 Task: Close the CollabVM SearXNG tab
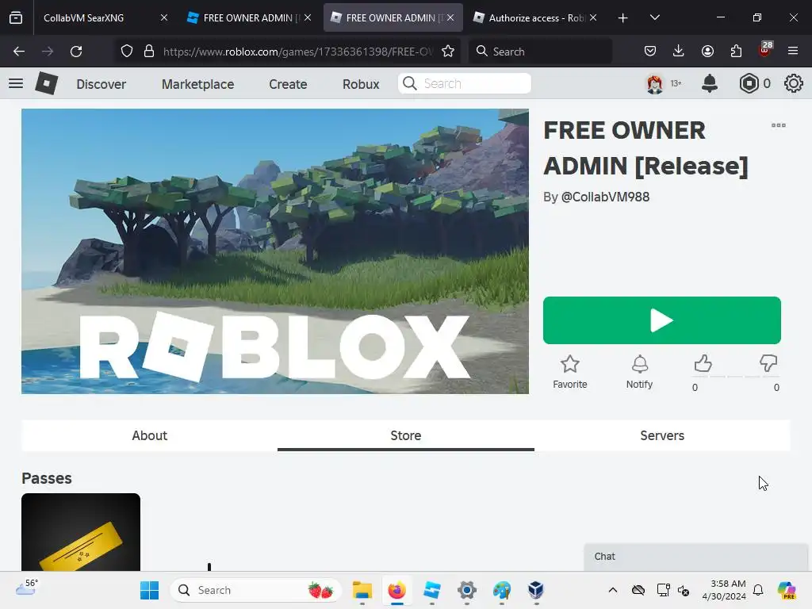pos(163,17)
